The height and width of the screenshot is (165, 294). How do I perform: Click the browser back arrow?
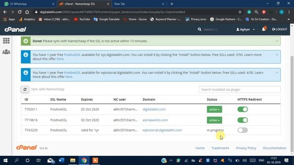(x=5, y=12)
